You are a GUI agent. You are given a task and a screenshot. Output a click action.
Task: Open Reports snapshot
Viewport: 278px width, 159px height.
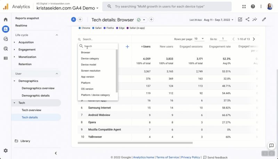pyautogui.click(x=27, y=18)
